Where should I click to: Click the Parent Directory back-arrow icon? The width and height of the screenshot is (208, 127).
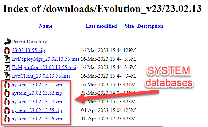[7, 42]
